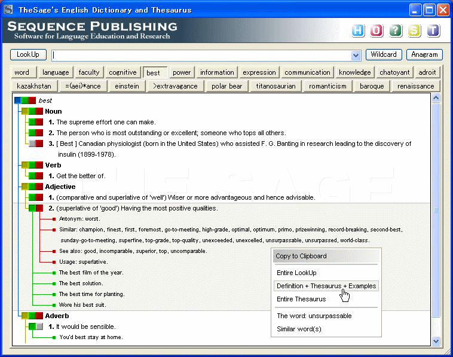
Task: Select 'Entire Thesaurus' in context menu
Action: pos(301,299)
